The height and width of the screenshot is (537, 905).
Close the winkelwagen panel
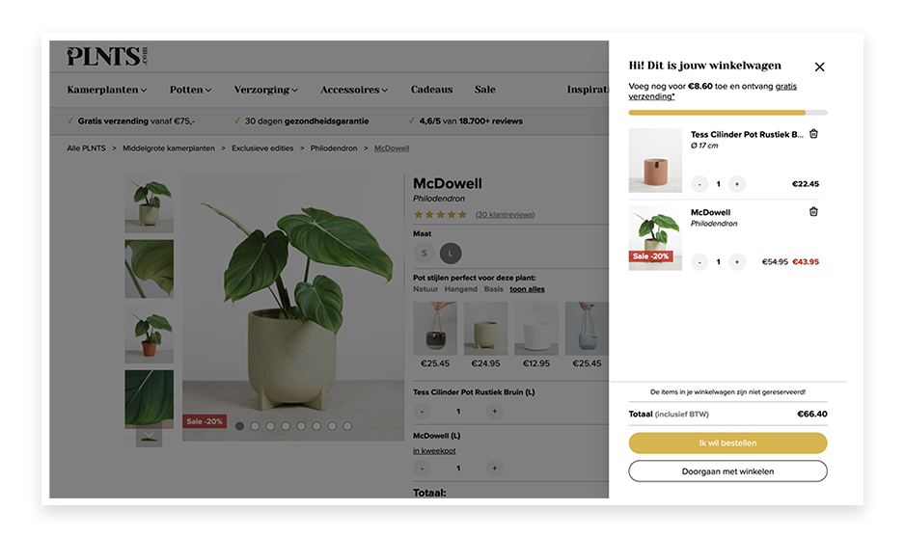(x=819, y=67)
